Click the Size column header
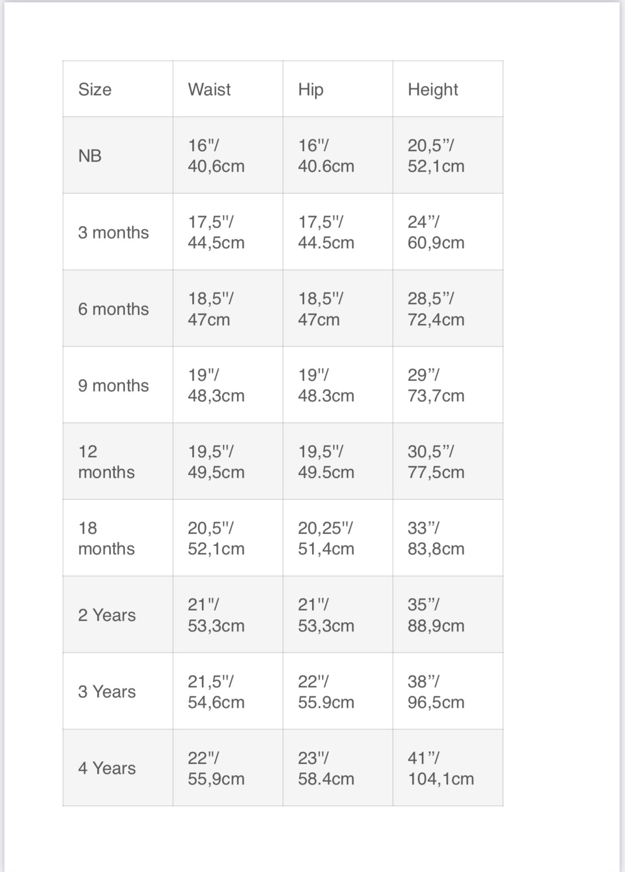The image size is (625, 872). (x=95, y=90)
